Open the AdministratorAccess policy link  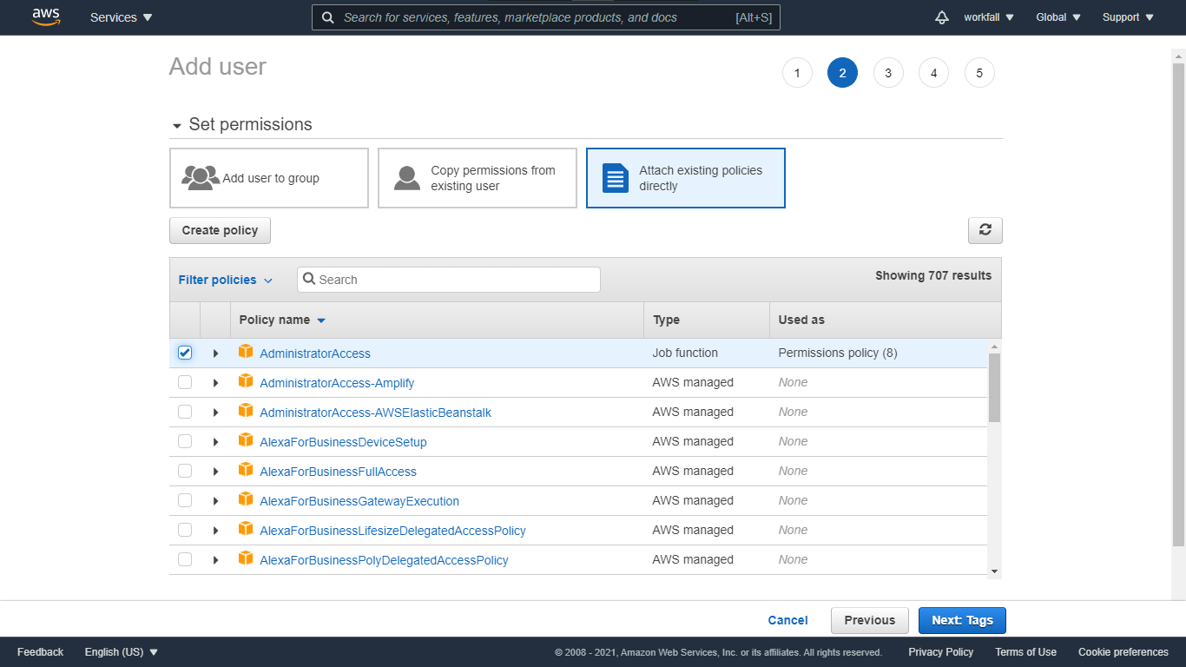pos(315,353)
